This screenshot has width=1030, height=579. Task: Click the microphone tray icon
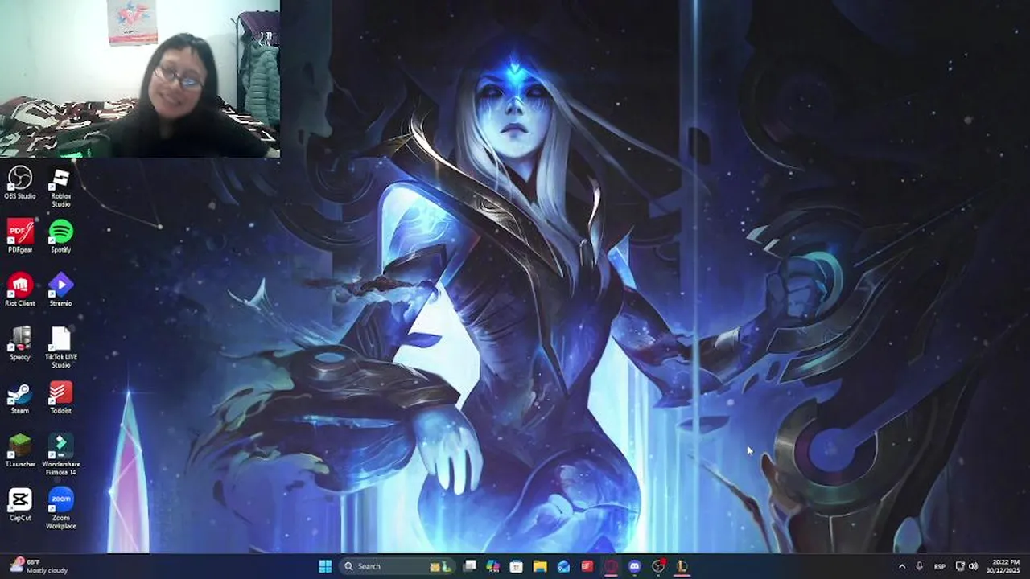919,566
